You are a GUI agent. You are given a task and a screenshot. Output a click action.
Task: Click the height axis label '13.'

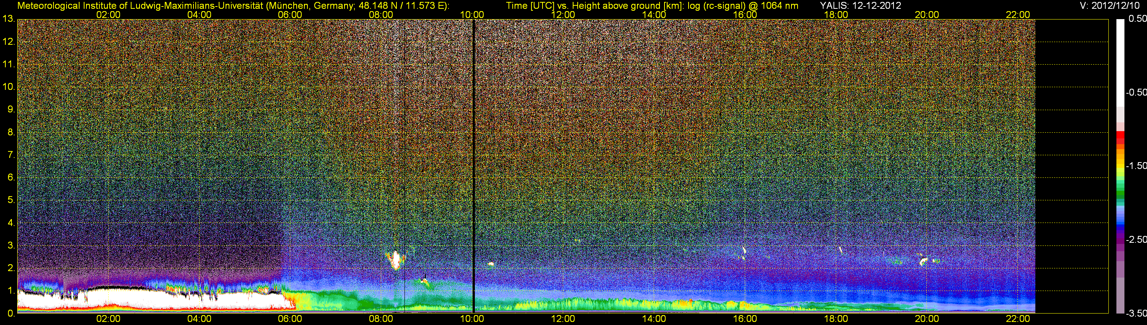tap(8, 19)
